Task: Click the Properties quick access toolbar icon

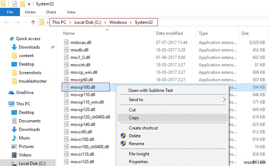Action: coord(15,4)
